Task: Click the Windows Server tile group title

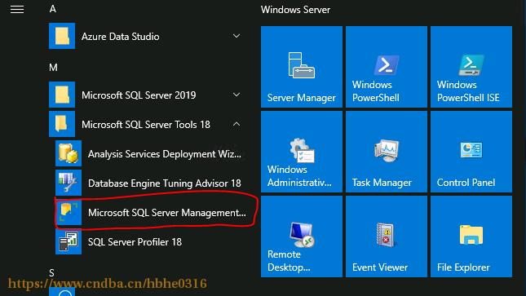Action: (295, 10)
